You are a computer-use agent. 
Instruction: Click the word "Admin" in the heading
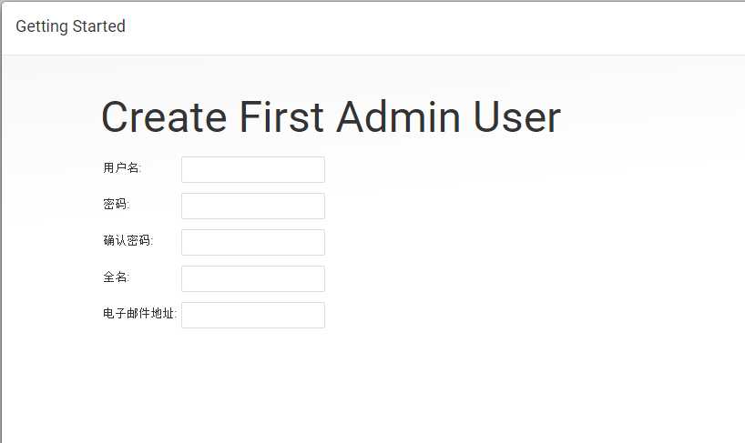(x=398, y=116)
